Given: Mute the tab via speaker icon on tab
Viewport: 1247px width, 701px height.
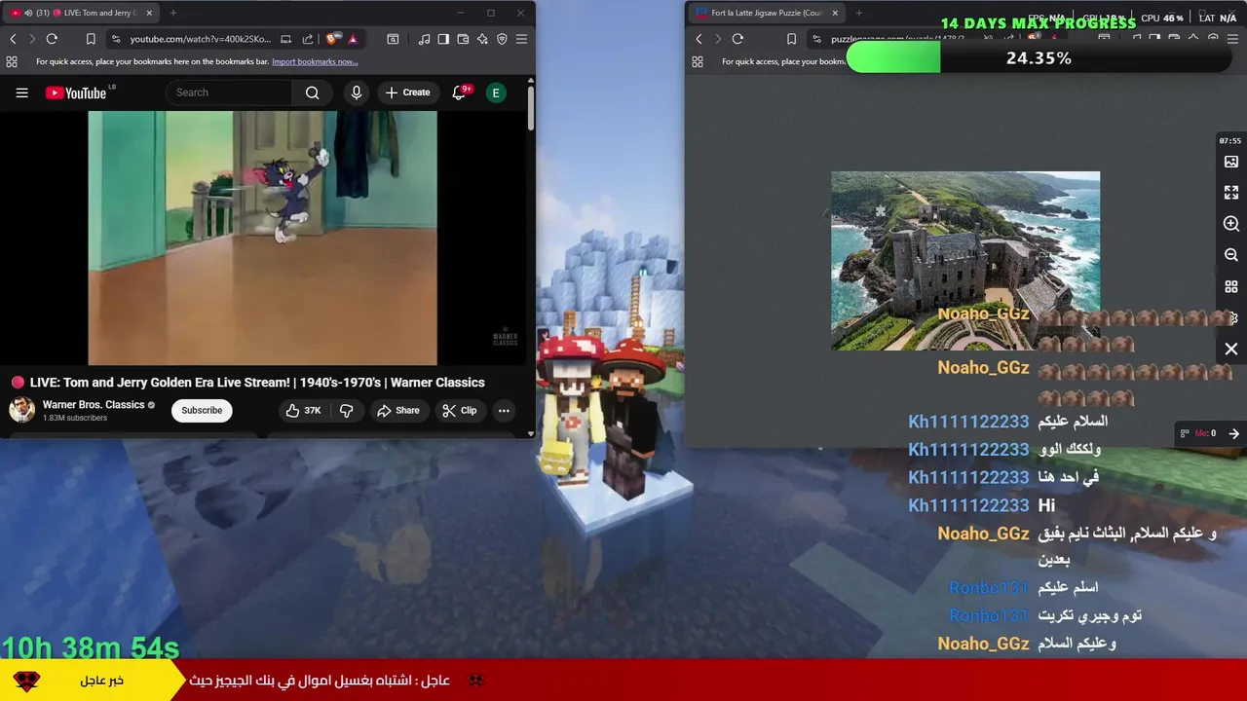Looking at the screenshot, I should tap(26, 13).
